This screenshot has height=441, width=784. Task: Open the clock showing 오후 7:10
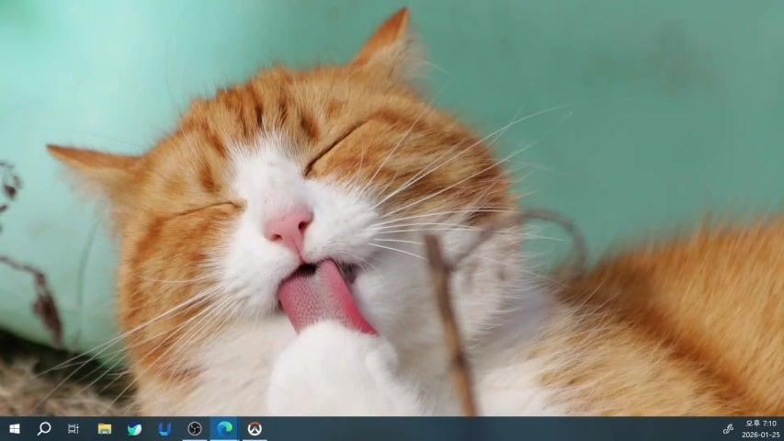(x=760, y=424)
